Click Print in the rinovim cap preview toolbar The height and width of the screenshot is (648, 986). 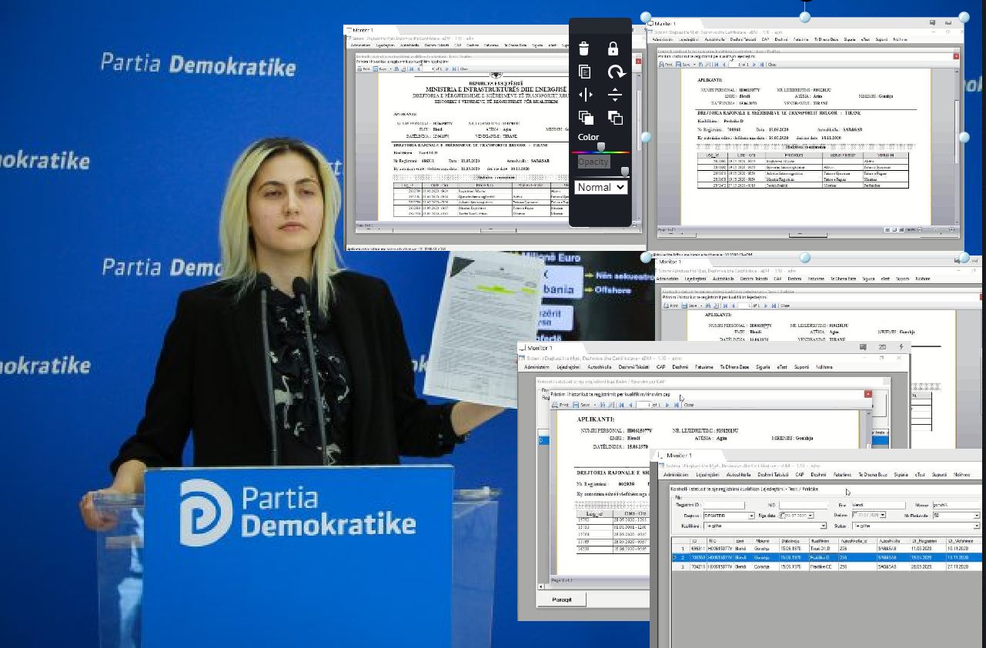click(x=560, y=405)
